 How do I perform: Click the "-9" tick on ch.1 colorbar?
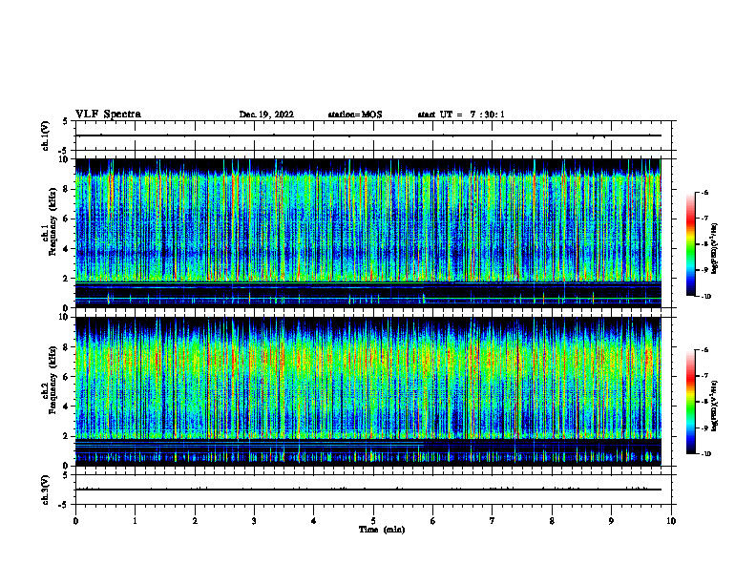[704, 270]
